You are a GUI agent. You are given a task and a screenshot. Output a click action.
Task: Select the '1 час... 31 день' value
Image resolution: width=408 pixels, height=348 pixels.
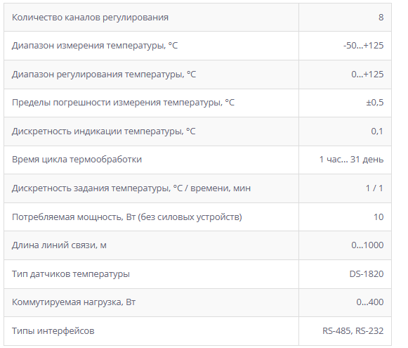(351, 160)
